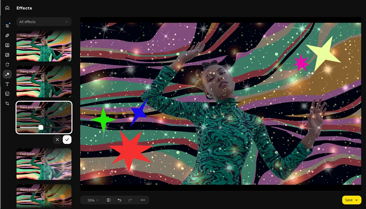
Task: Open the 50% zoom level dropdown
Action: (x=93, y=200)
